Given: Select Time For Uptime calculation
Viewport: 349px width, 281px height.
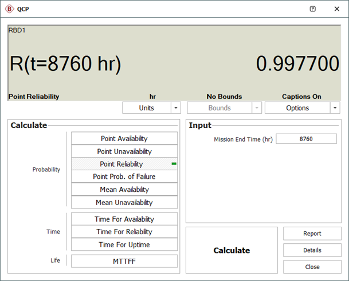Looking at the screenshot, I should [x=124, y=244].
